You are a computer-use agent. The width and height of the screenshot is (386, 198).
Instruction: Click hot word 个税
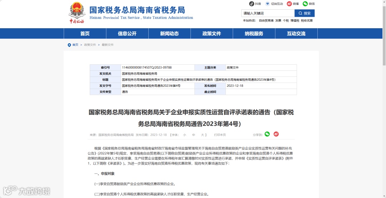(x=286, y=21)
